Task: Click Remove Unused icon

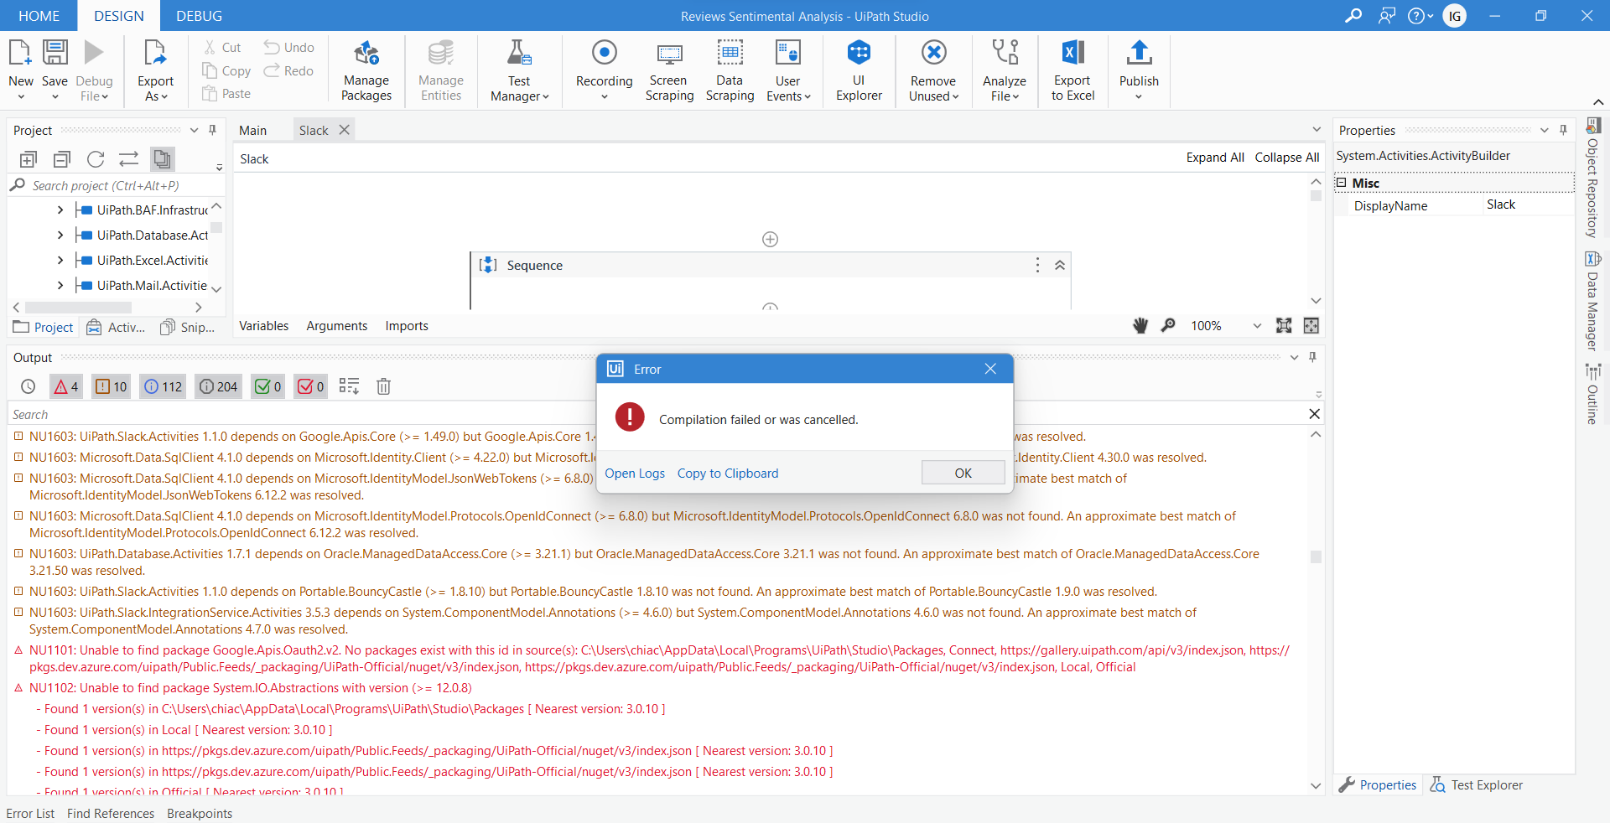Action: [x=933, y=54]
